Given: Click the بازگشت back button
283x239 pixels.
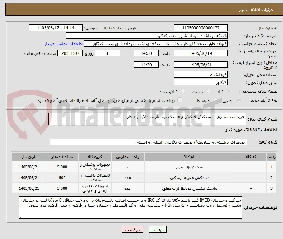Looking at the screenshot, I should (x=133, y=229).
